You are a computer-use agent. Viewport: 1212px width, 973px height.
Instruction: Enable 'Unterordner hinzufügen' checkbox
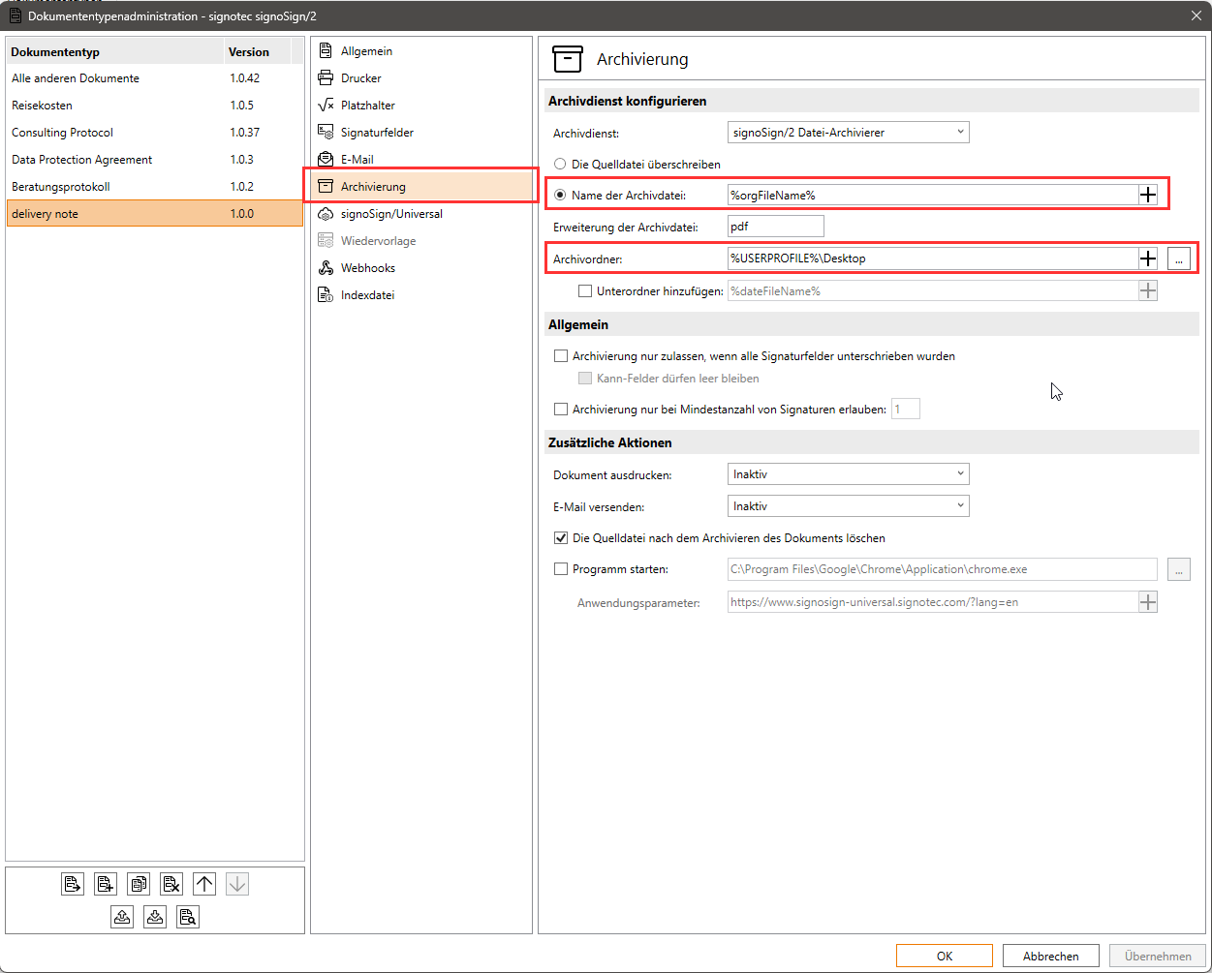pos(585,290)
